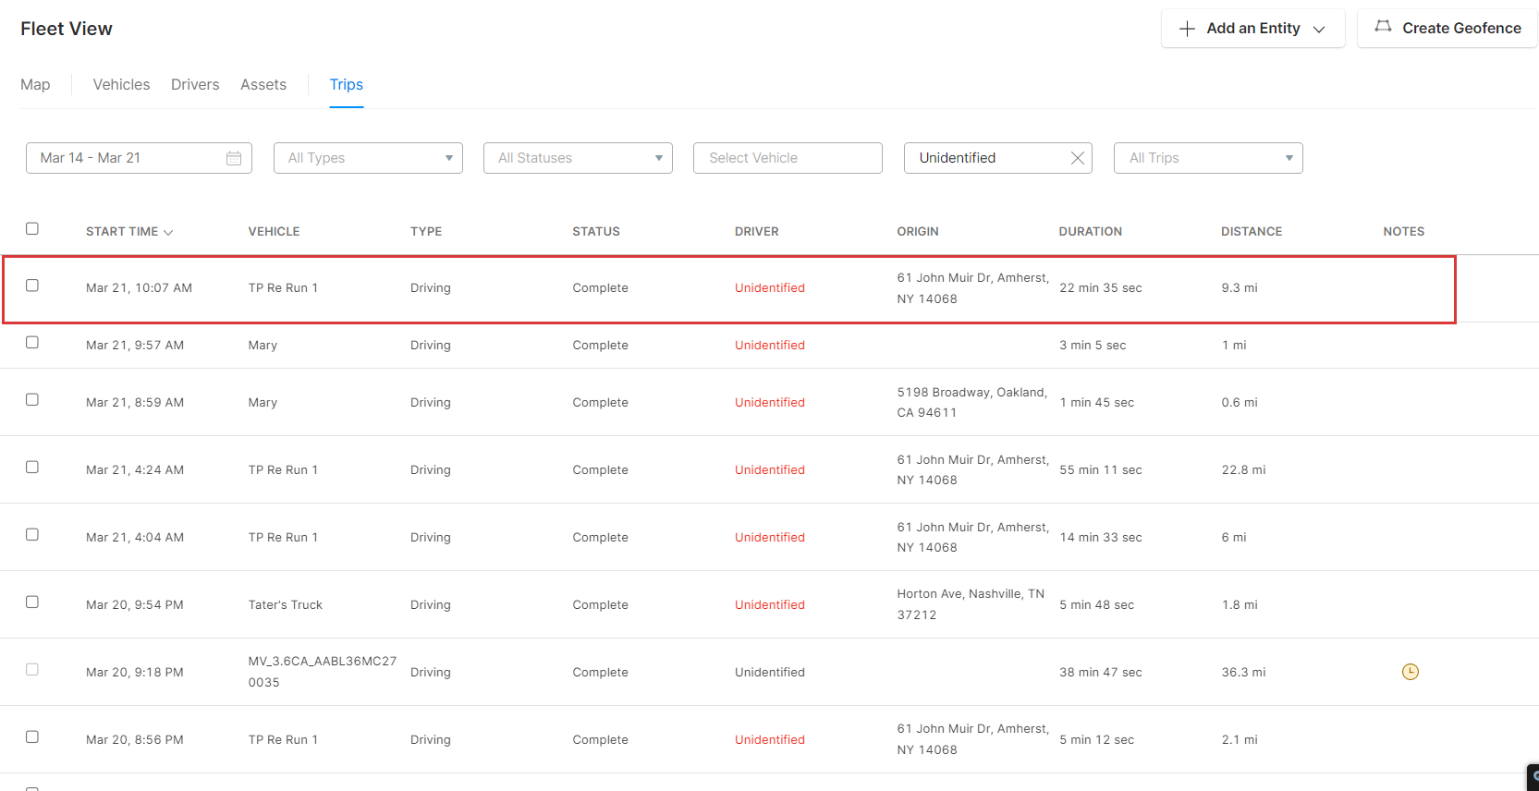Image resolution: width=1539 pixels, height=791 pixels.
Task: Click vehicle Mary on 9:57 AM trip
Action: pos(263,346)
